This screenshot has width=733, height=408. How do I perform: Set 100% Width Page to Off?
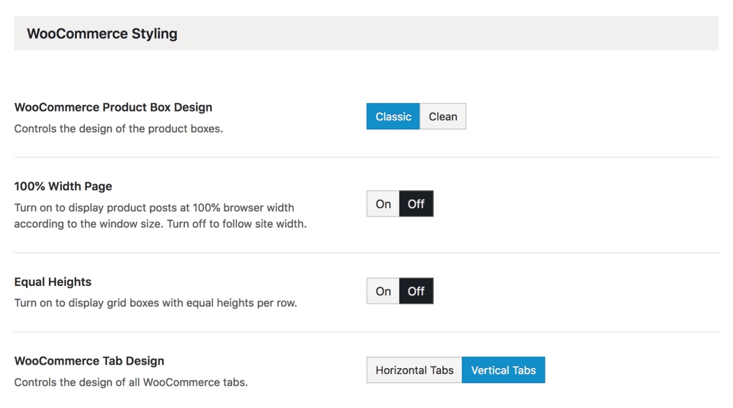pos(416,204)
